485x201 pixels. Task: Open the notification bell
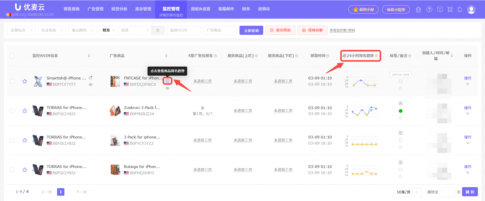pyautogui.click(x=460, y=10)
